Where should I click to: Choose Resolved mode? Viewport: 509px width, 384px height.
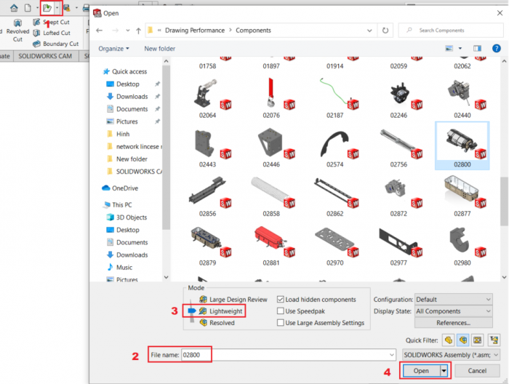click(x=217, y=323)
